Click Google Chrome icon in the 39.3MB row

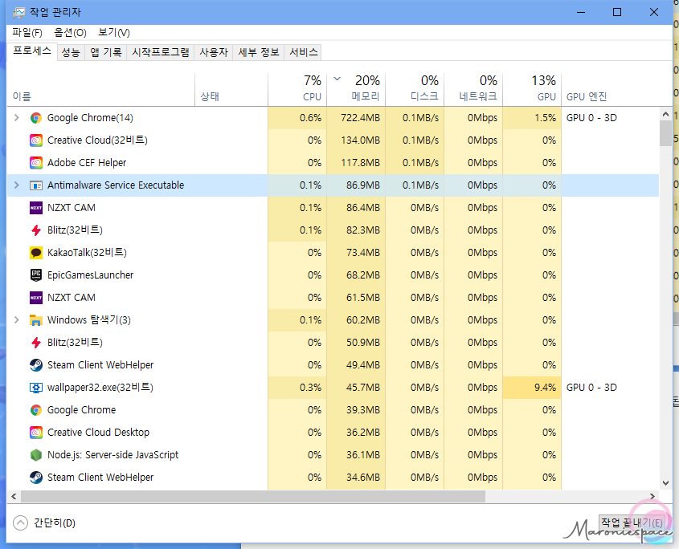[x=36, y=410]
